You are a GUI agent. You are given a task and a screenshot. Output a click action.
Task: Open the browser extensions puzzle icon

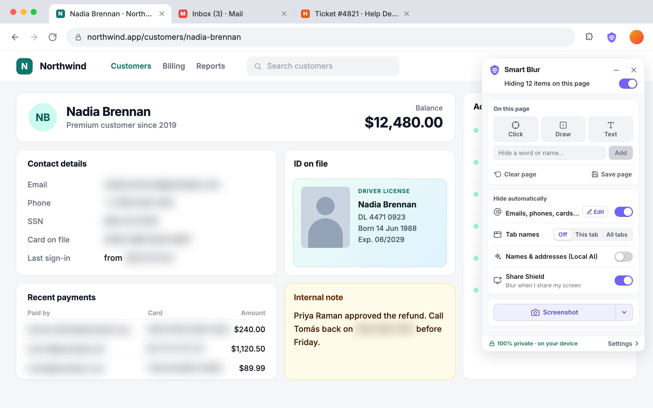pyautogui.click(x=589, y=37)
